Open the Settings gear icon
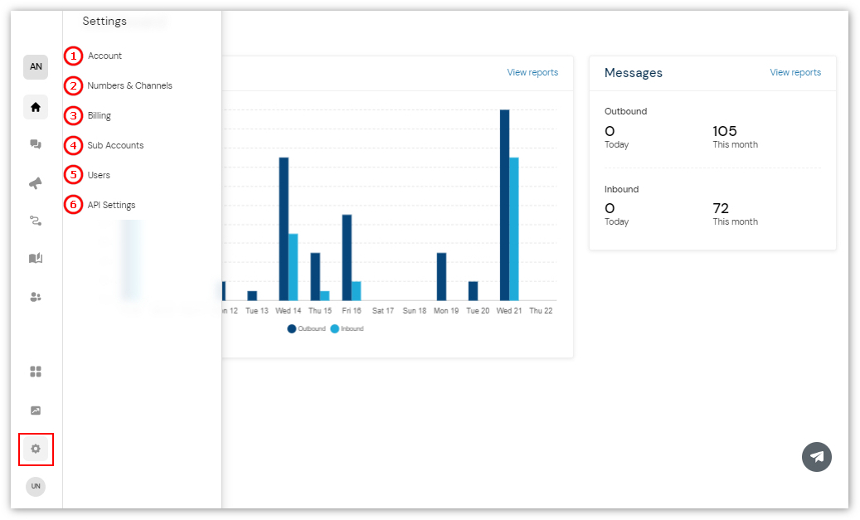This screenshot has height=520, width=860. coord(36,448)
